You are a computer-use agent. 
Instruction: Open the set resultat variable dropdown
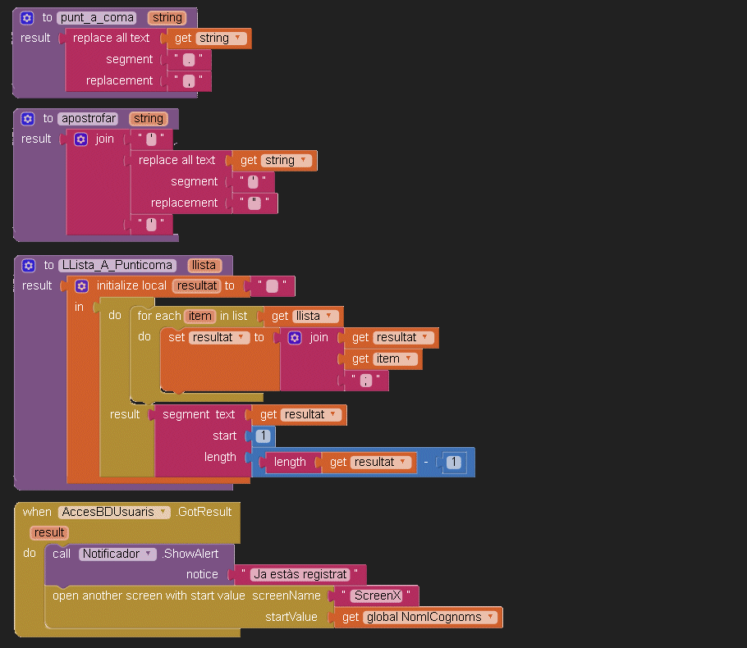242,337
